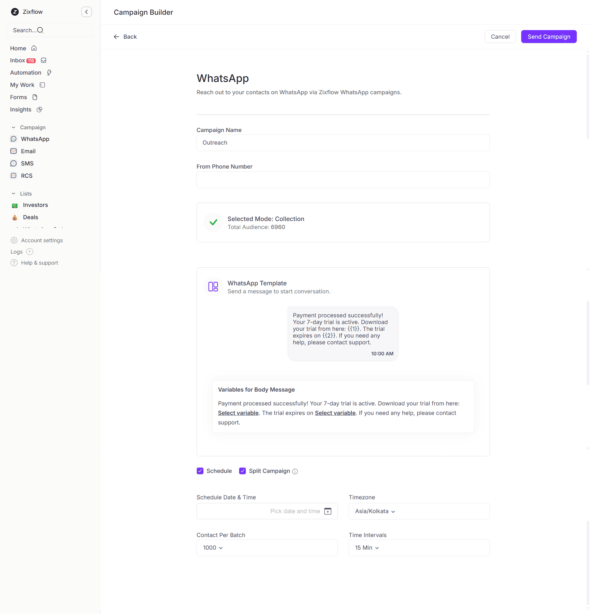Open Inbox from the sidebar
This screenshot has height=614, width=590.
17,60
